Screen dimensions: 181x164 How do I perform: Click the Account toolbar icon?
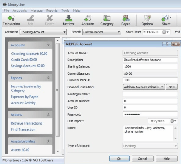point(88,18)
